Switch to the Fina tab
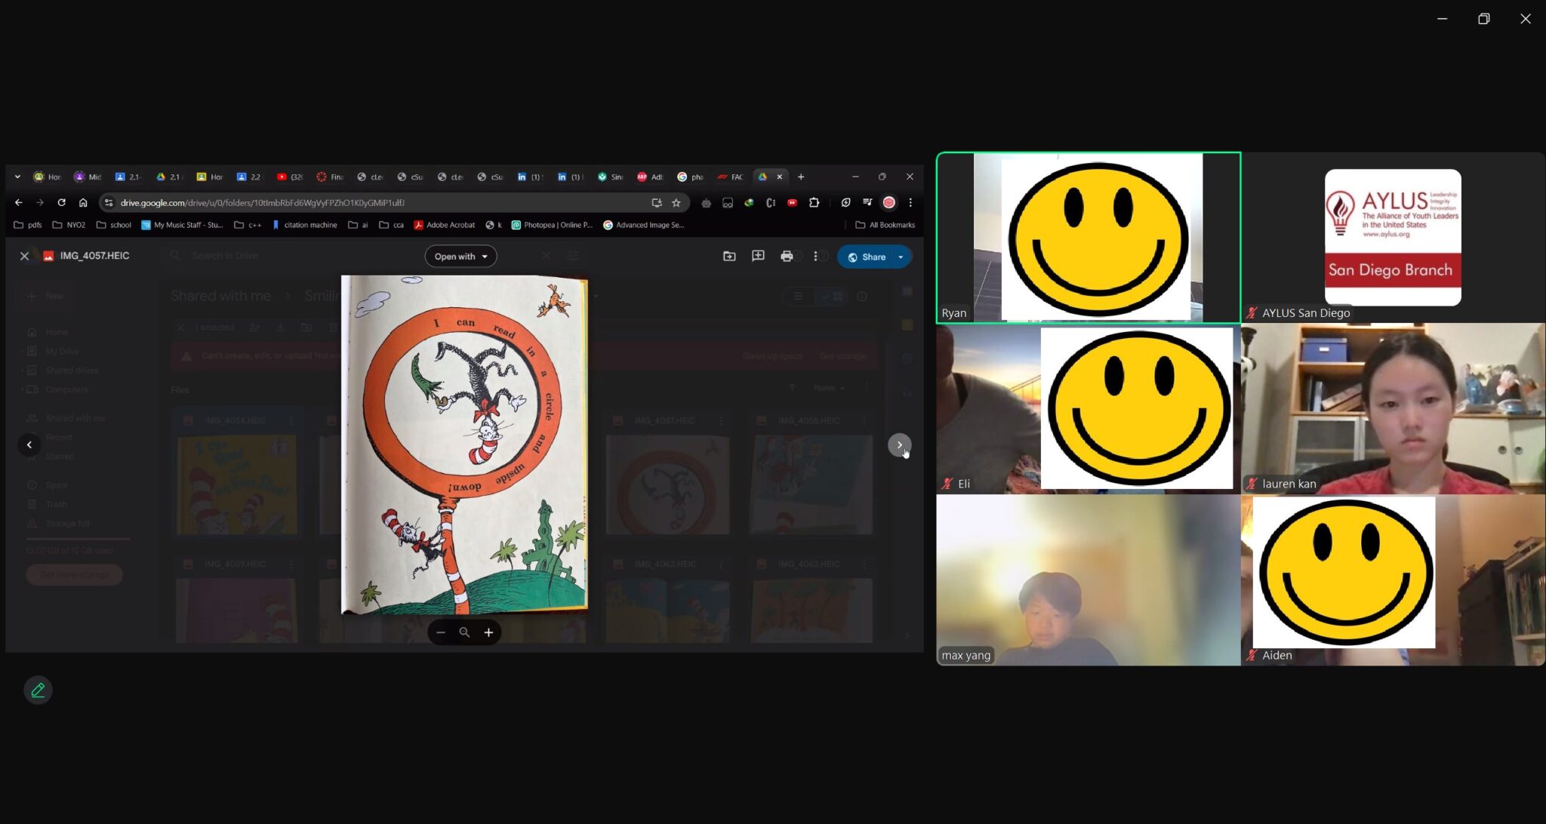 tap(330, 177)
